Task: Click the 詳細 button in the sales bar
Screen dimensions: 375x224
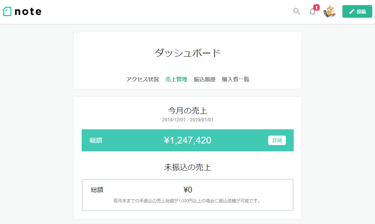Action: coord(277,140)
